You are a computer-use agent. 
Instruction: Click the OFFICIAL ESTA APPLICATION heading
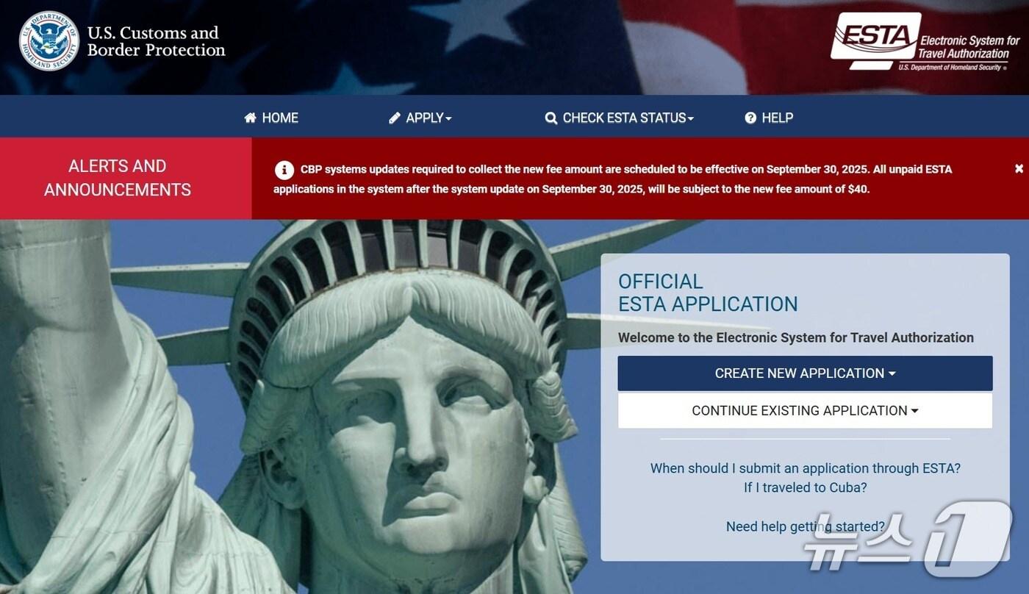tap(708, 293)
